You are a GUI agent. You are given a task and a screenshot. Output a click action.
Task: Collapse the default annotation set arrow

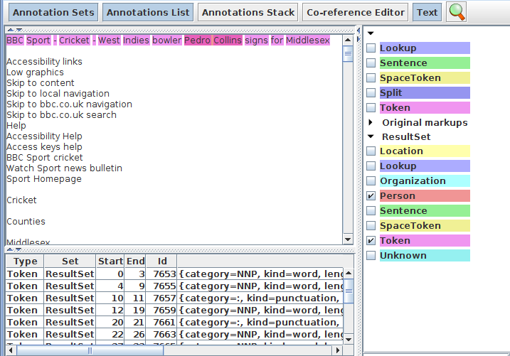pyautogui.click(x=371, y=33)
